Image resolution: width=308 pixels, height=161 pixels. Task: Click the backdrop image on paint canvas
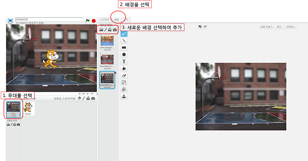coord(241,96)
